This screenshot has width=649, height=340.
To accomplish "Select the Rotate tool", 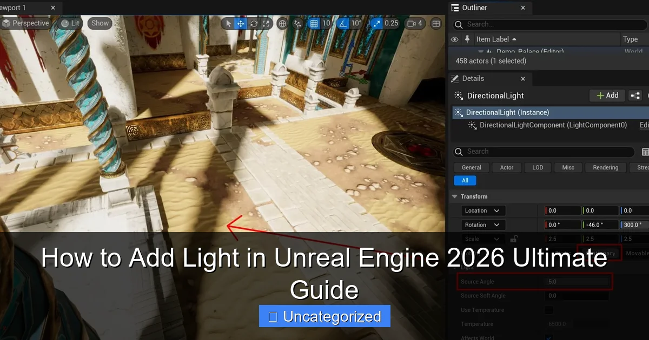I will (253, 24).
